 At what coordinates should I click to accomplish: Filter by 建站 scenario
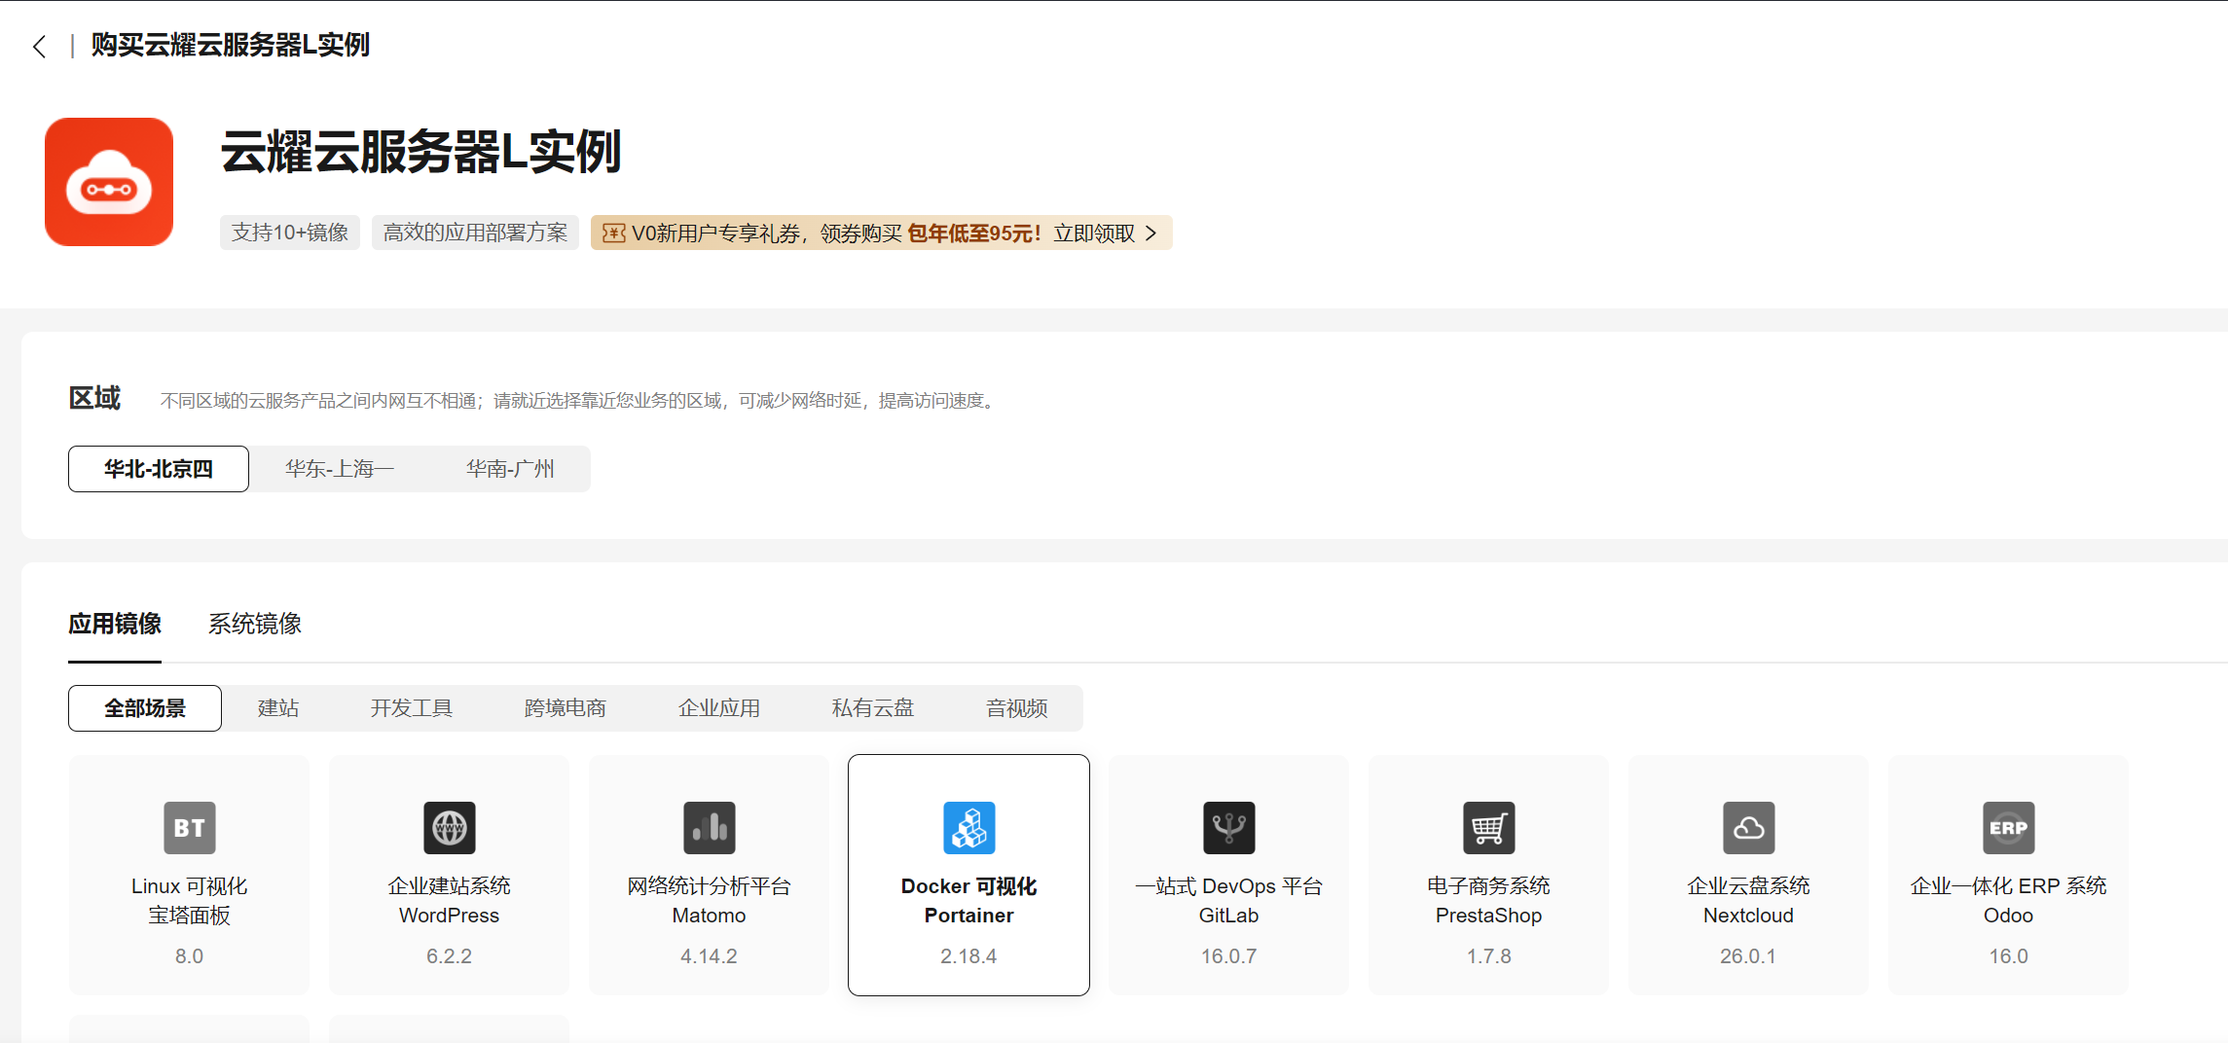[x=278, y=708]
